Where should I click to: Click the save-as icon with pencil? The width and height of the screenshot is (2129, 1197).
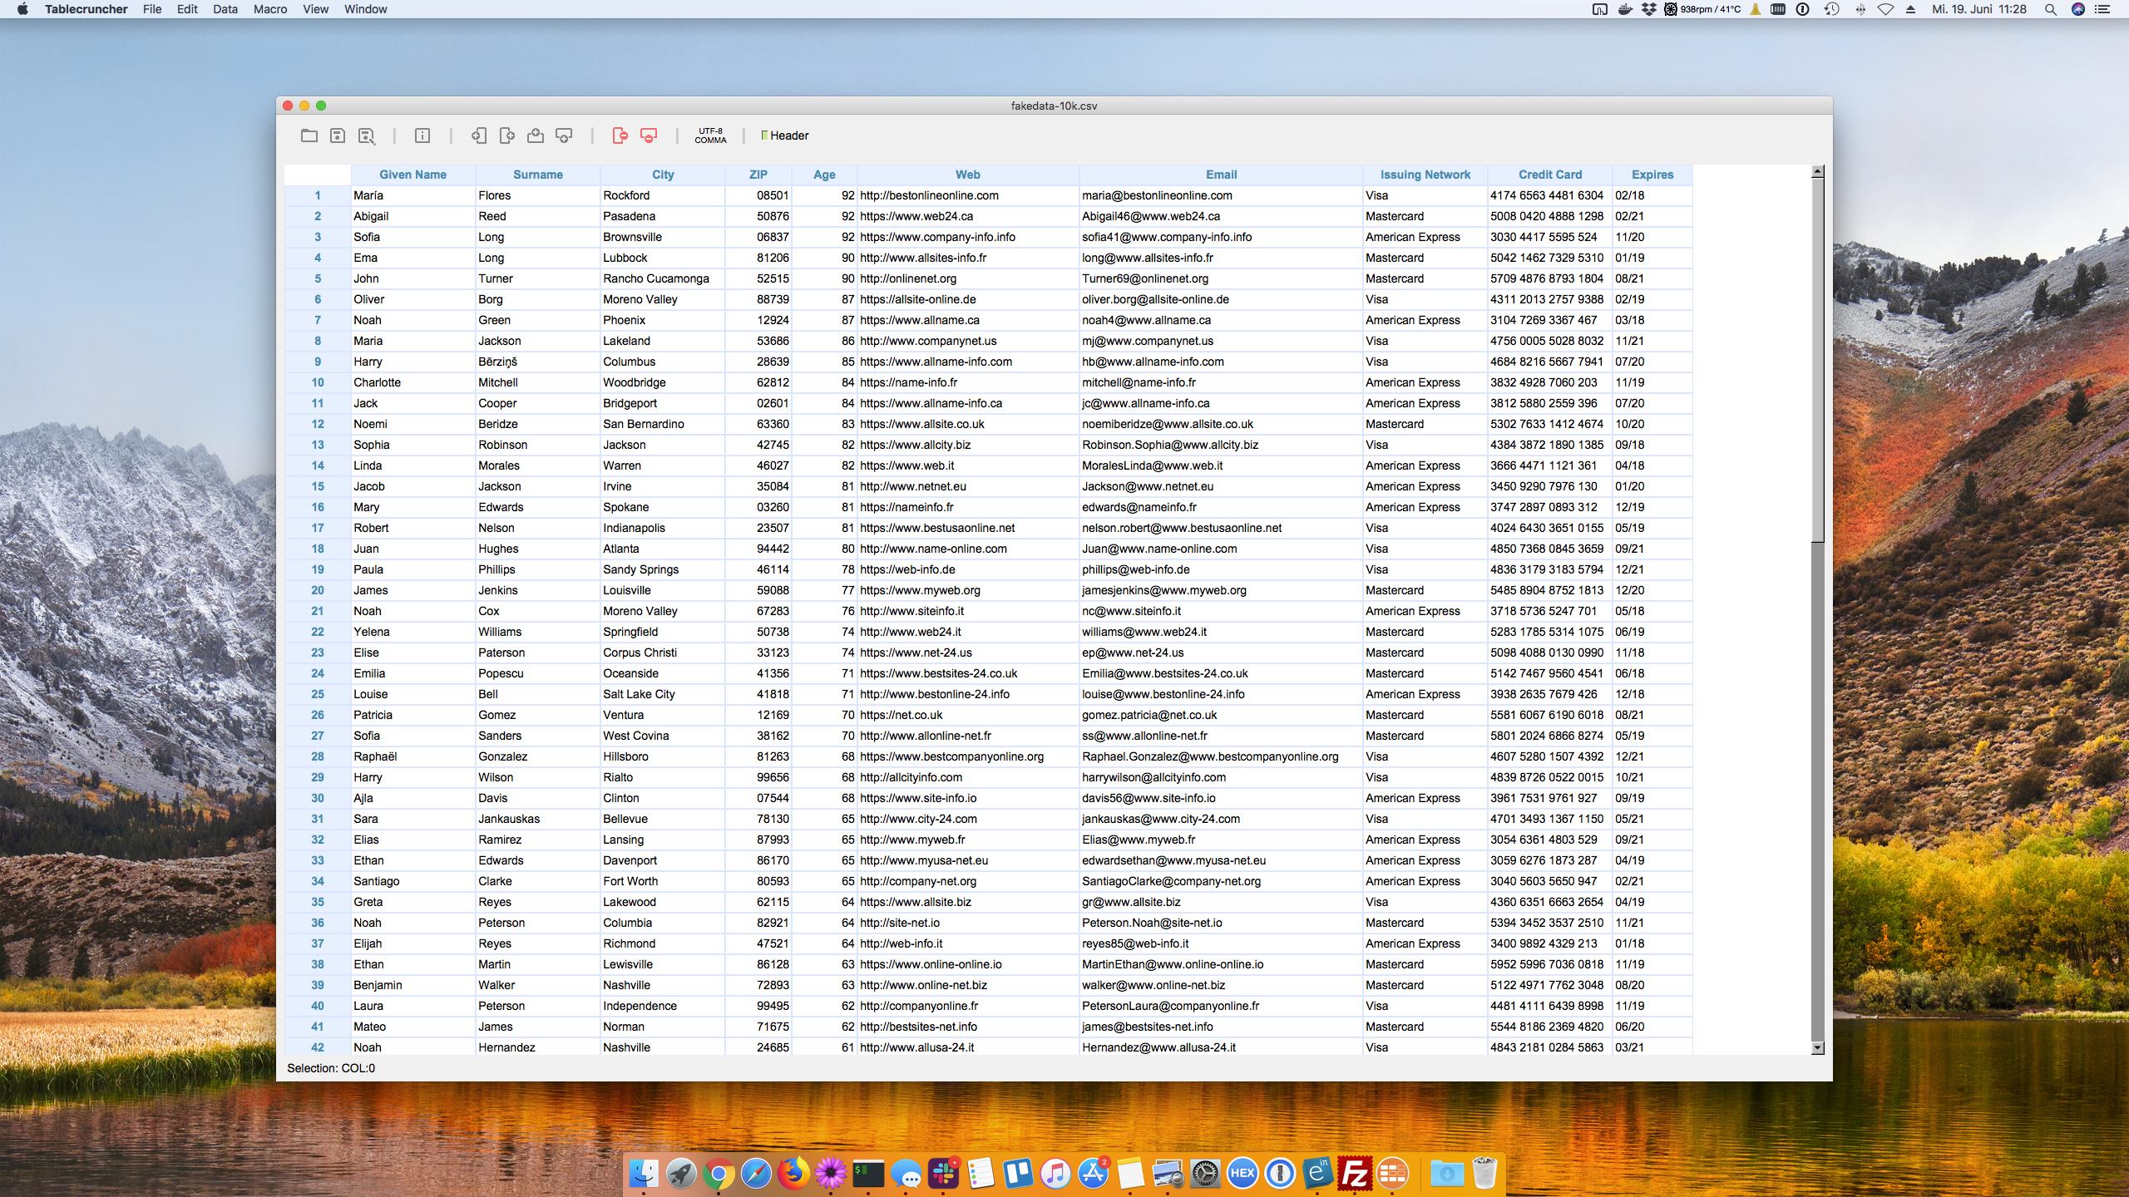click(366, 135)
